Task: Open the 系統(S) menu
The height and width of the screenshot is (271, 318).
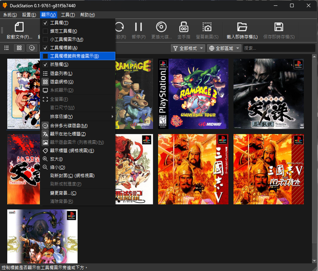Action: pos(10,15)
